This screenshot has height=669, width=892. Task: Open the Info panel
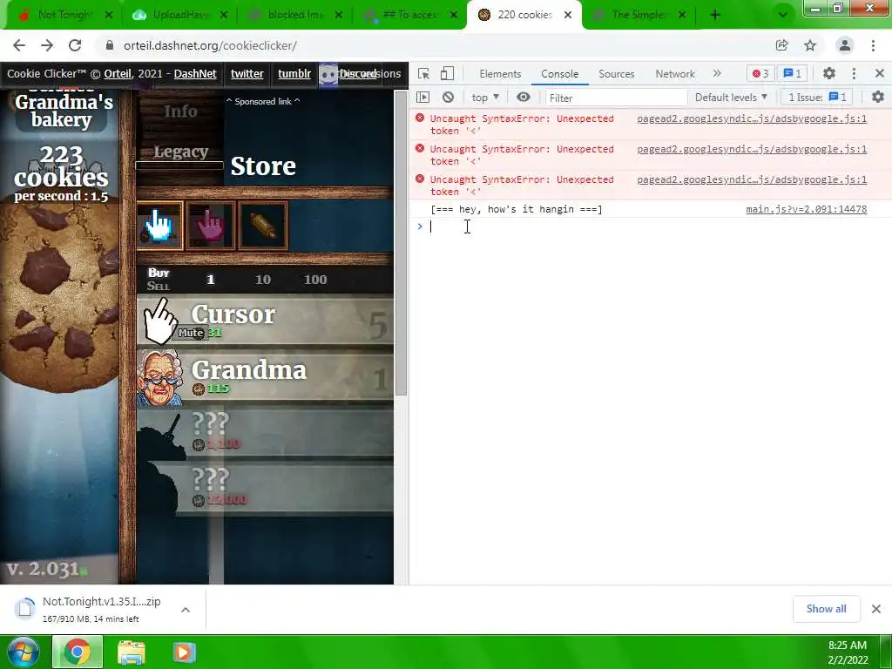pos(180,111)
